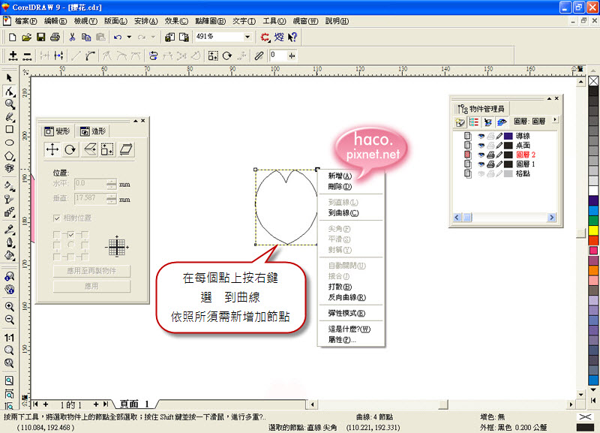
Task: Toggle the 相對位置 checkbox
Action: (57, 218)
